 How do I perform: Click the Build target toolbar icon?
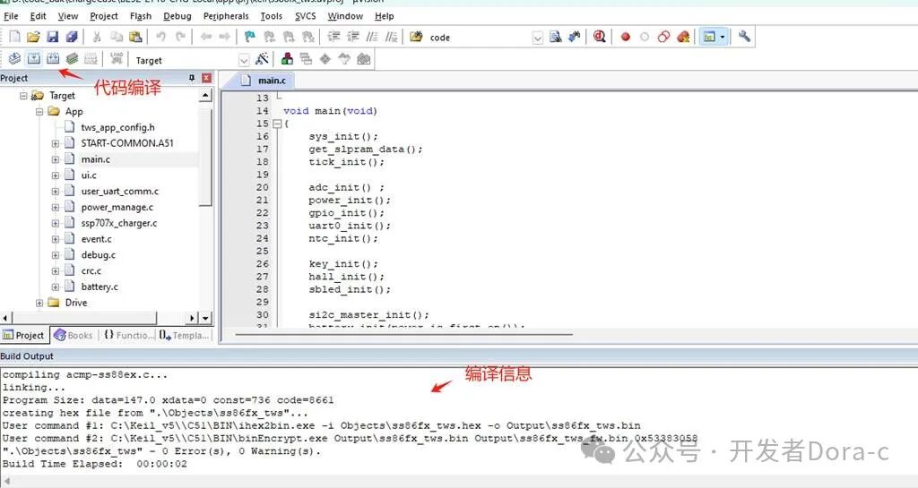point(33,59)
